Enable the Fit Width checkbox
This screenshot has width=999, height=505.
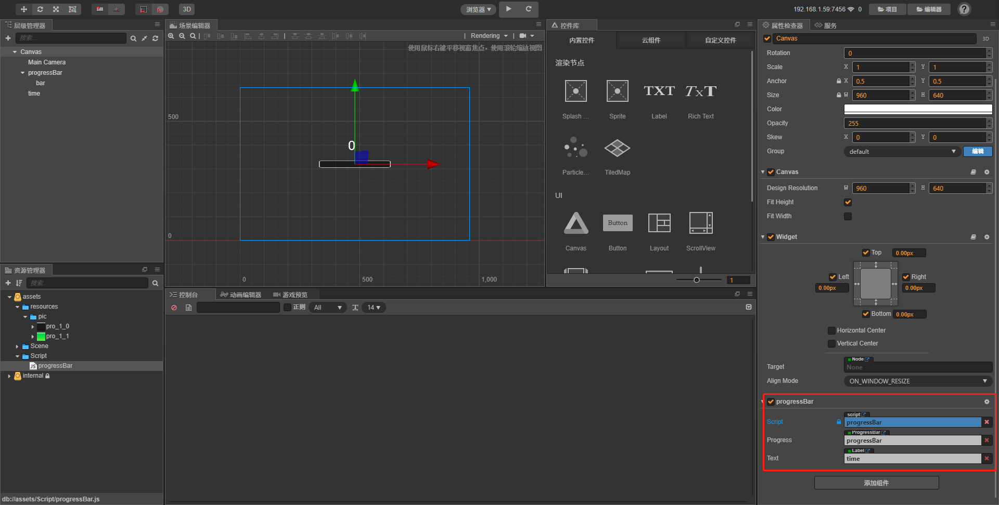848,216
